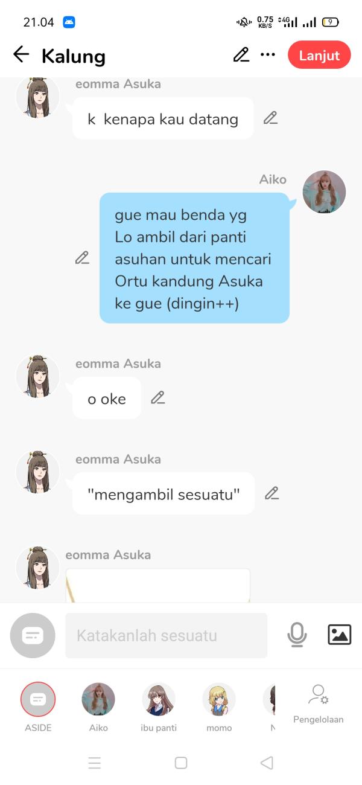Open the title edit pencil icon

click(241, 55)
